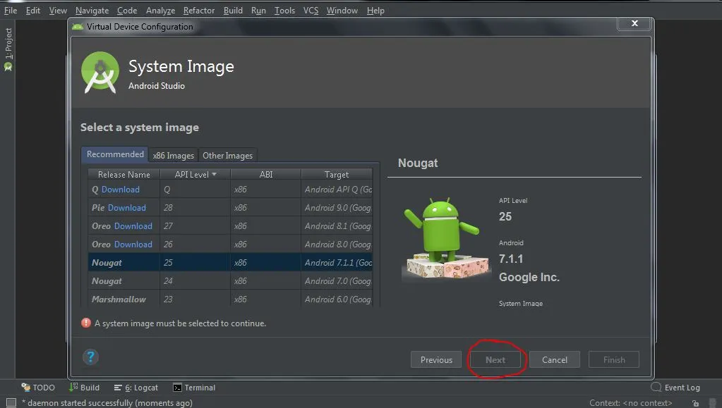Click the daemon started successfully status message

[107, 403]
